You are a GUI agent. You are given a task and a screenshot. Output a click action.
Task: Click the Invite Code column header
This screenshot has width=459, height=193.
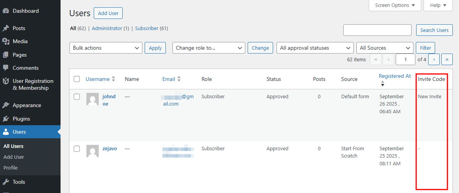(x=431, y=79)
